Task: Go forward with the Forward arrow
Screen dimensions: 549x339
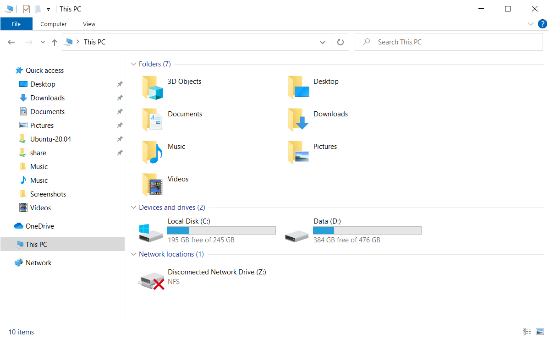Action: (29, 42)
